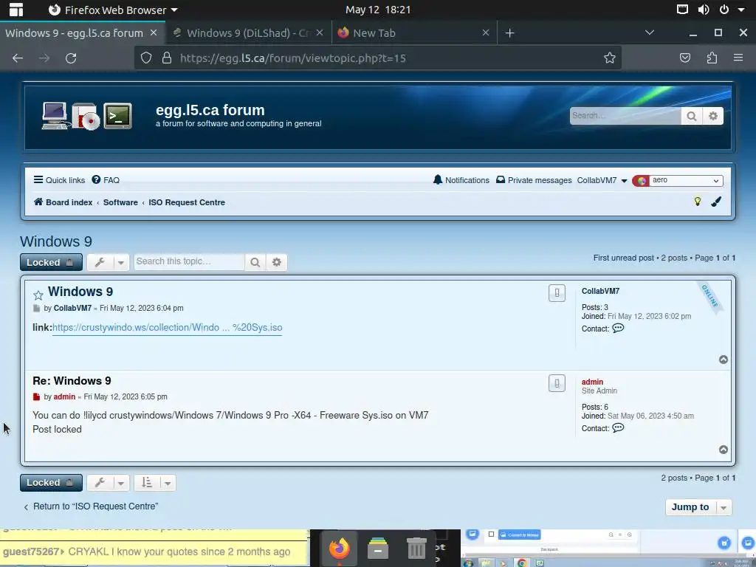The width and height of the screenshot is (756, 567).
Task: Return to ISO Request Centre link
Action: [91, 506]
